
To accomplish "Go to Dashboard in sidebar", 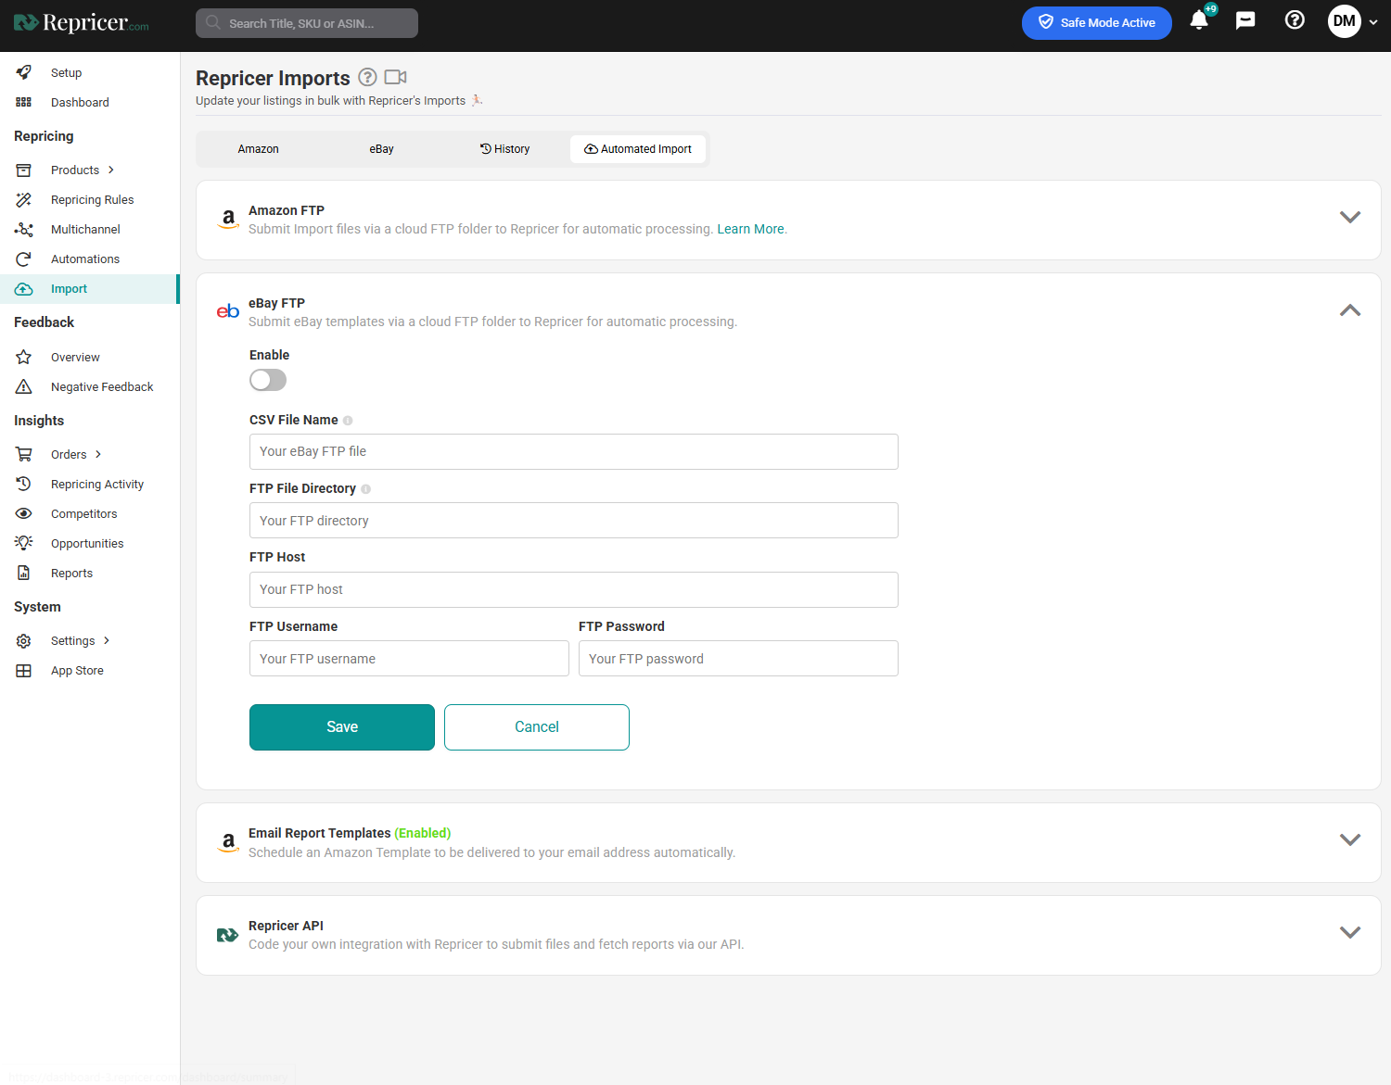I will (x=80, y=103).
